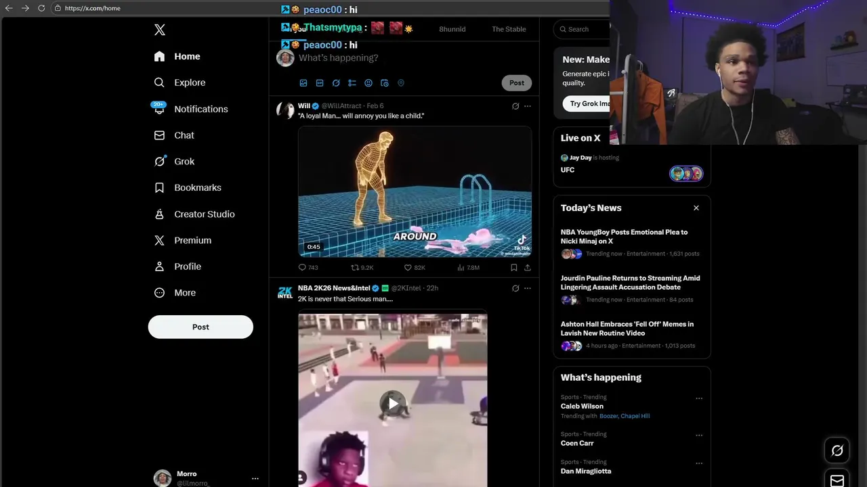The image size is (867, 487).
Task: Click the browser address bar URL
Action: [x=92, y=8]
